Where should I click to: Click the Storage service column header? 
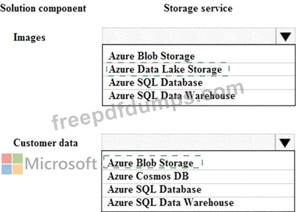[198, 8]
